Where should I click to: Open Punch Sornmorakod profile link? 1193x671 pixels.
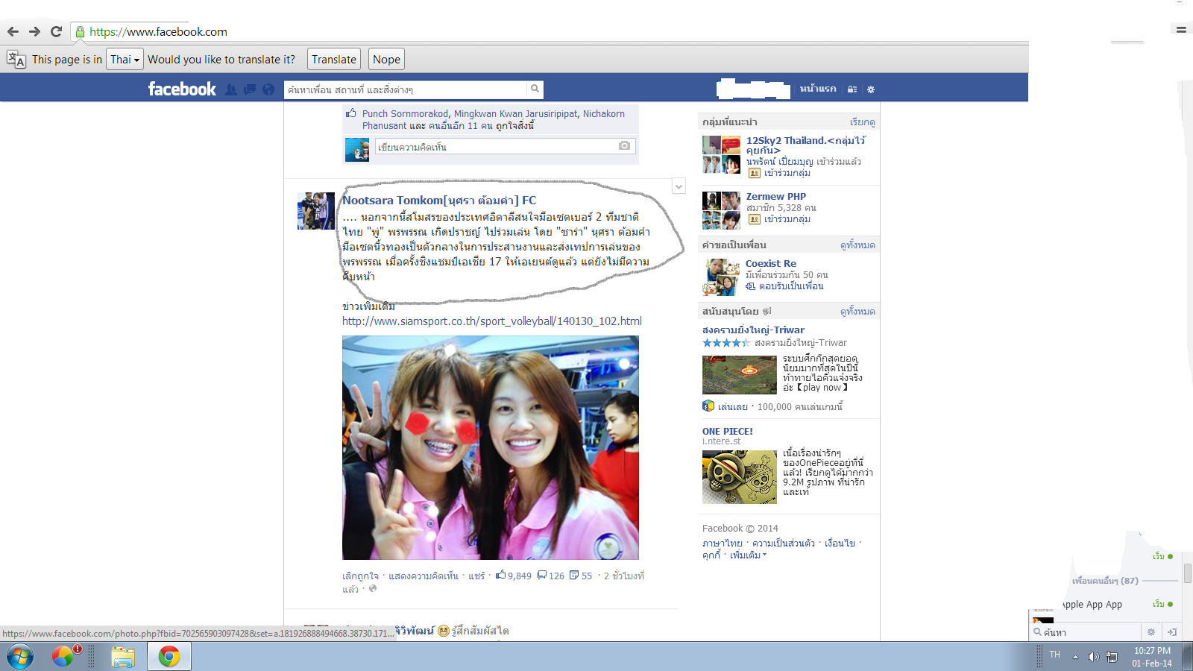click(406, 114)
